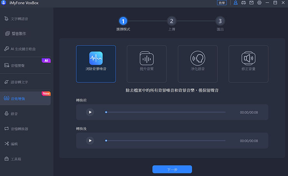The width and height of the screenshot is (288, 176).
Task: Click the red New badge
Action: click(x=46, y=94)
